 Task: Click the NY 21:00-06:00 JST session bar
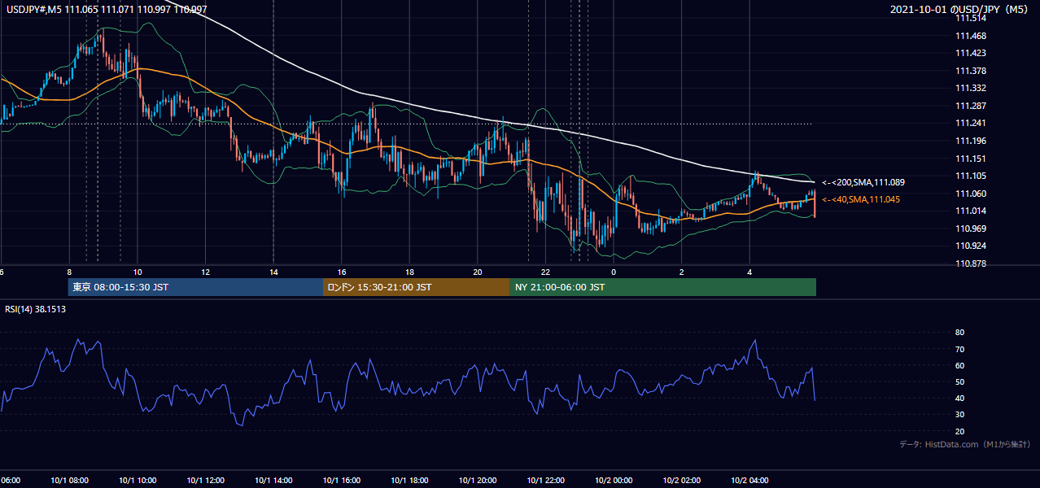[663, 287]
